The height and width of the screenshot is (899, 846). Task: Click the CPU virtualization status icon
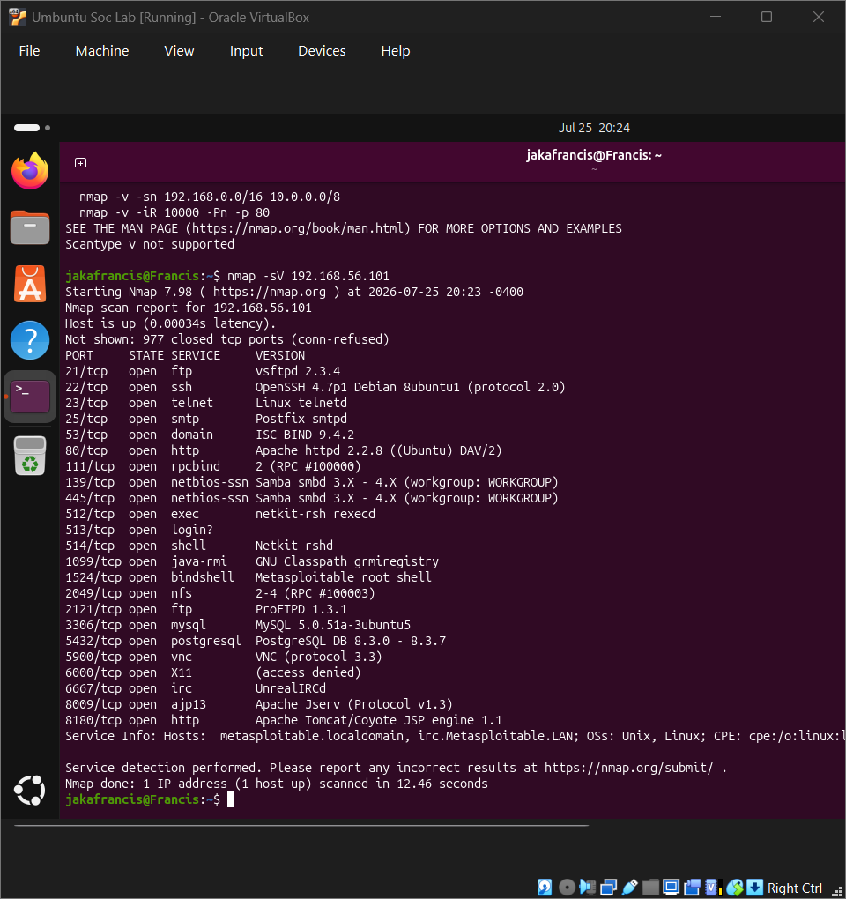click(713, 887)
